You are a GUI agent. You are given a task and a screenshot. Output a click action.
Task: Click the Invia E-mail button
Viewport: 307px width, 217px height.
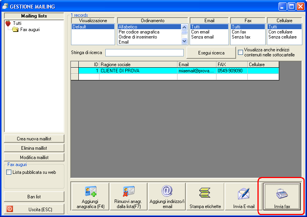coord(243,196)
